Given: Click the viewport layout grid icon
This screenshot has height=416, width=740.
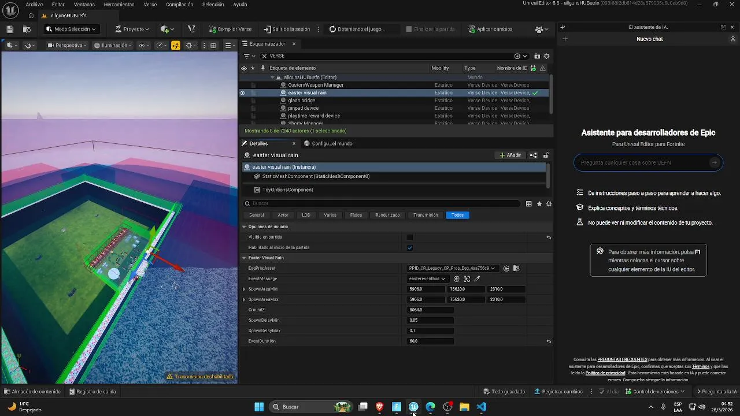Looking at the screenshot, I should coord(213,45).
